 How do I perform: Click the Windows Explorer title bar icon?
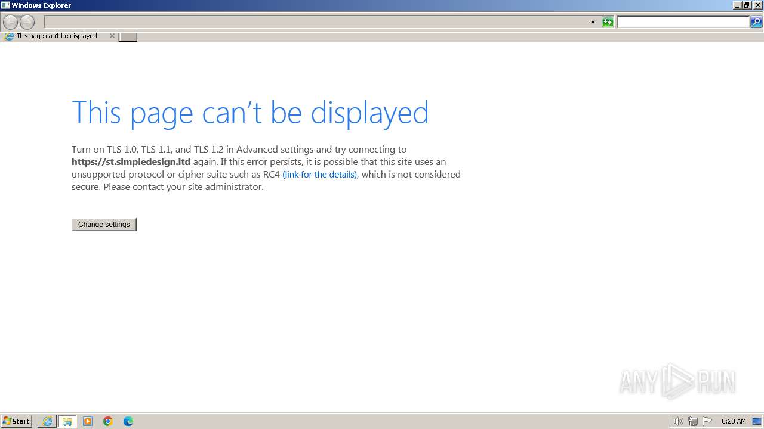pos(5,5)
